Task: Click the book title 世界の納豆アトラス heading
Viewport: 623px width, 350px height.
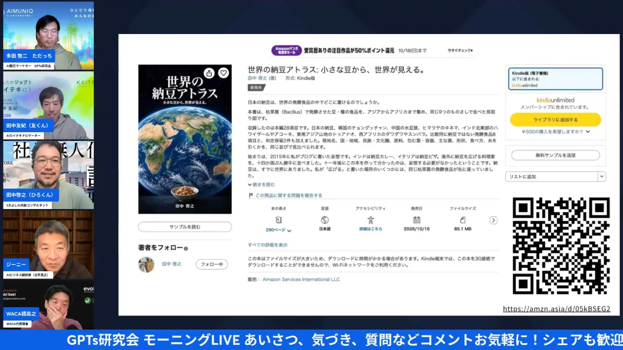Action: pos(337,70)
